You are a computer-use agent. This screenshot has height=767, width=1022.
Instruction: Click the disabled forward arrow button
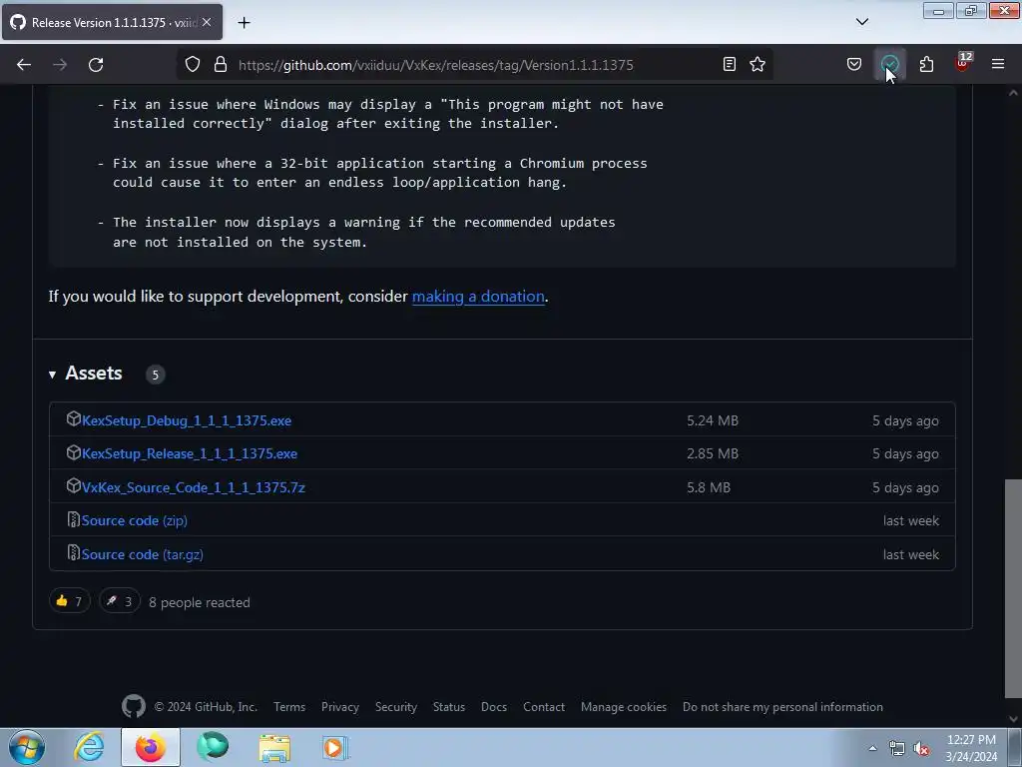click(x=60, y=65)
